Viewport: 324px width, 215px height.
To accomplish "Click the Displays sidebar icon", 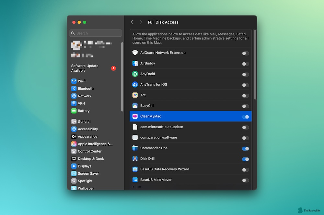I will pos(74,166).
